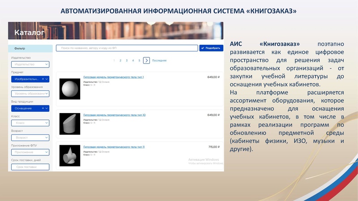358x201 pixels.
Task: Open Гипсовая модель геометрического тела тип 1
Action: pyautogui.click(x=114, y=77)
